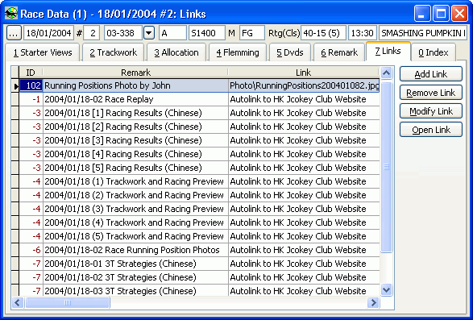473x320 pixels.
Task: Minimize the Race Data window
Action: (422, 14)
